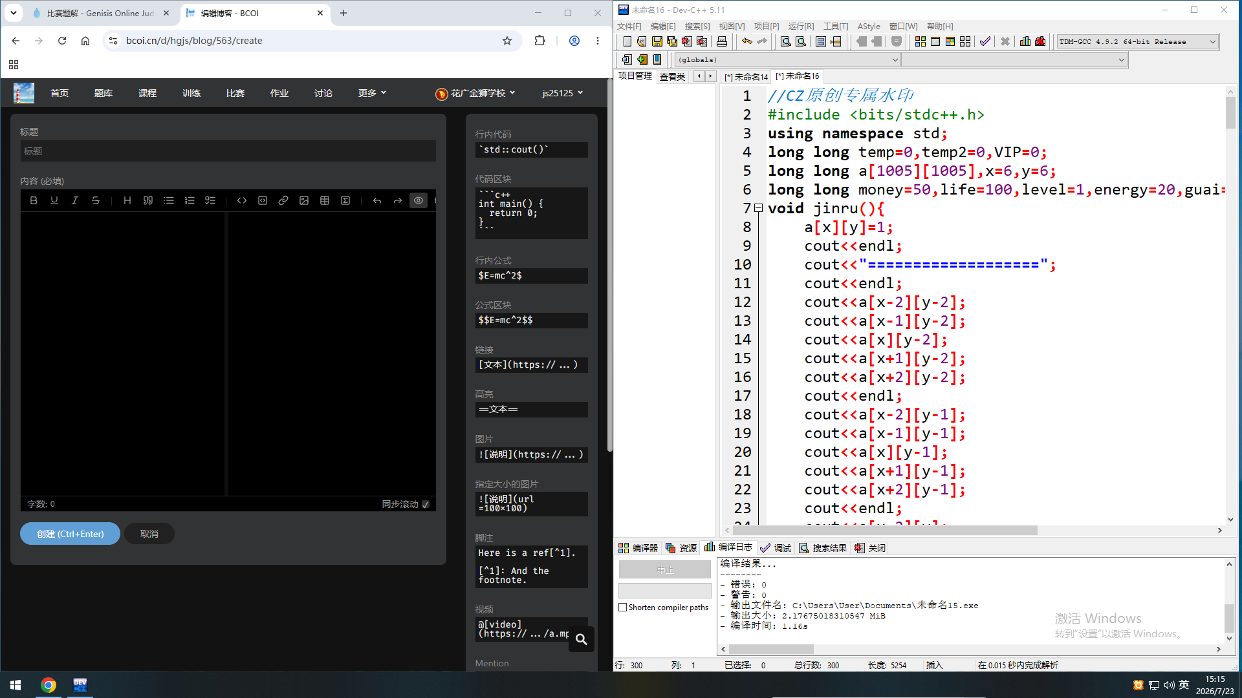Click the Dev-C++ compile and run icon
Screen dimensions: 1242x698
950,41
